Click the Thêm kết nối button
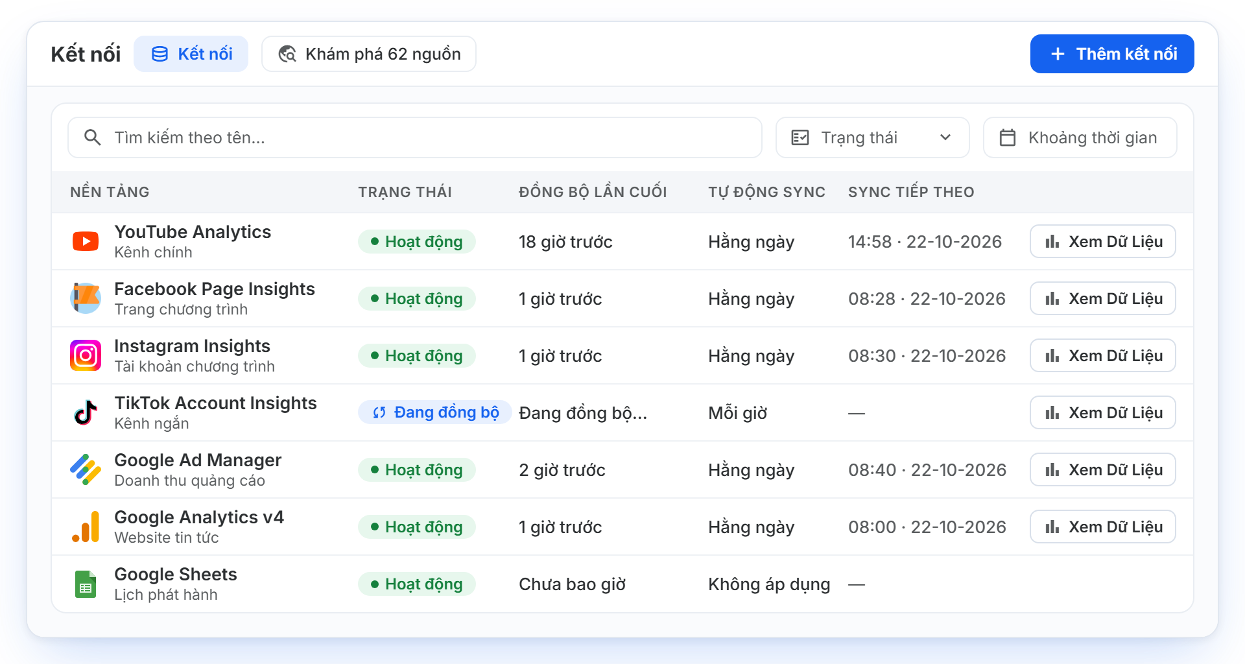 [1112, 54]
